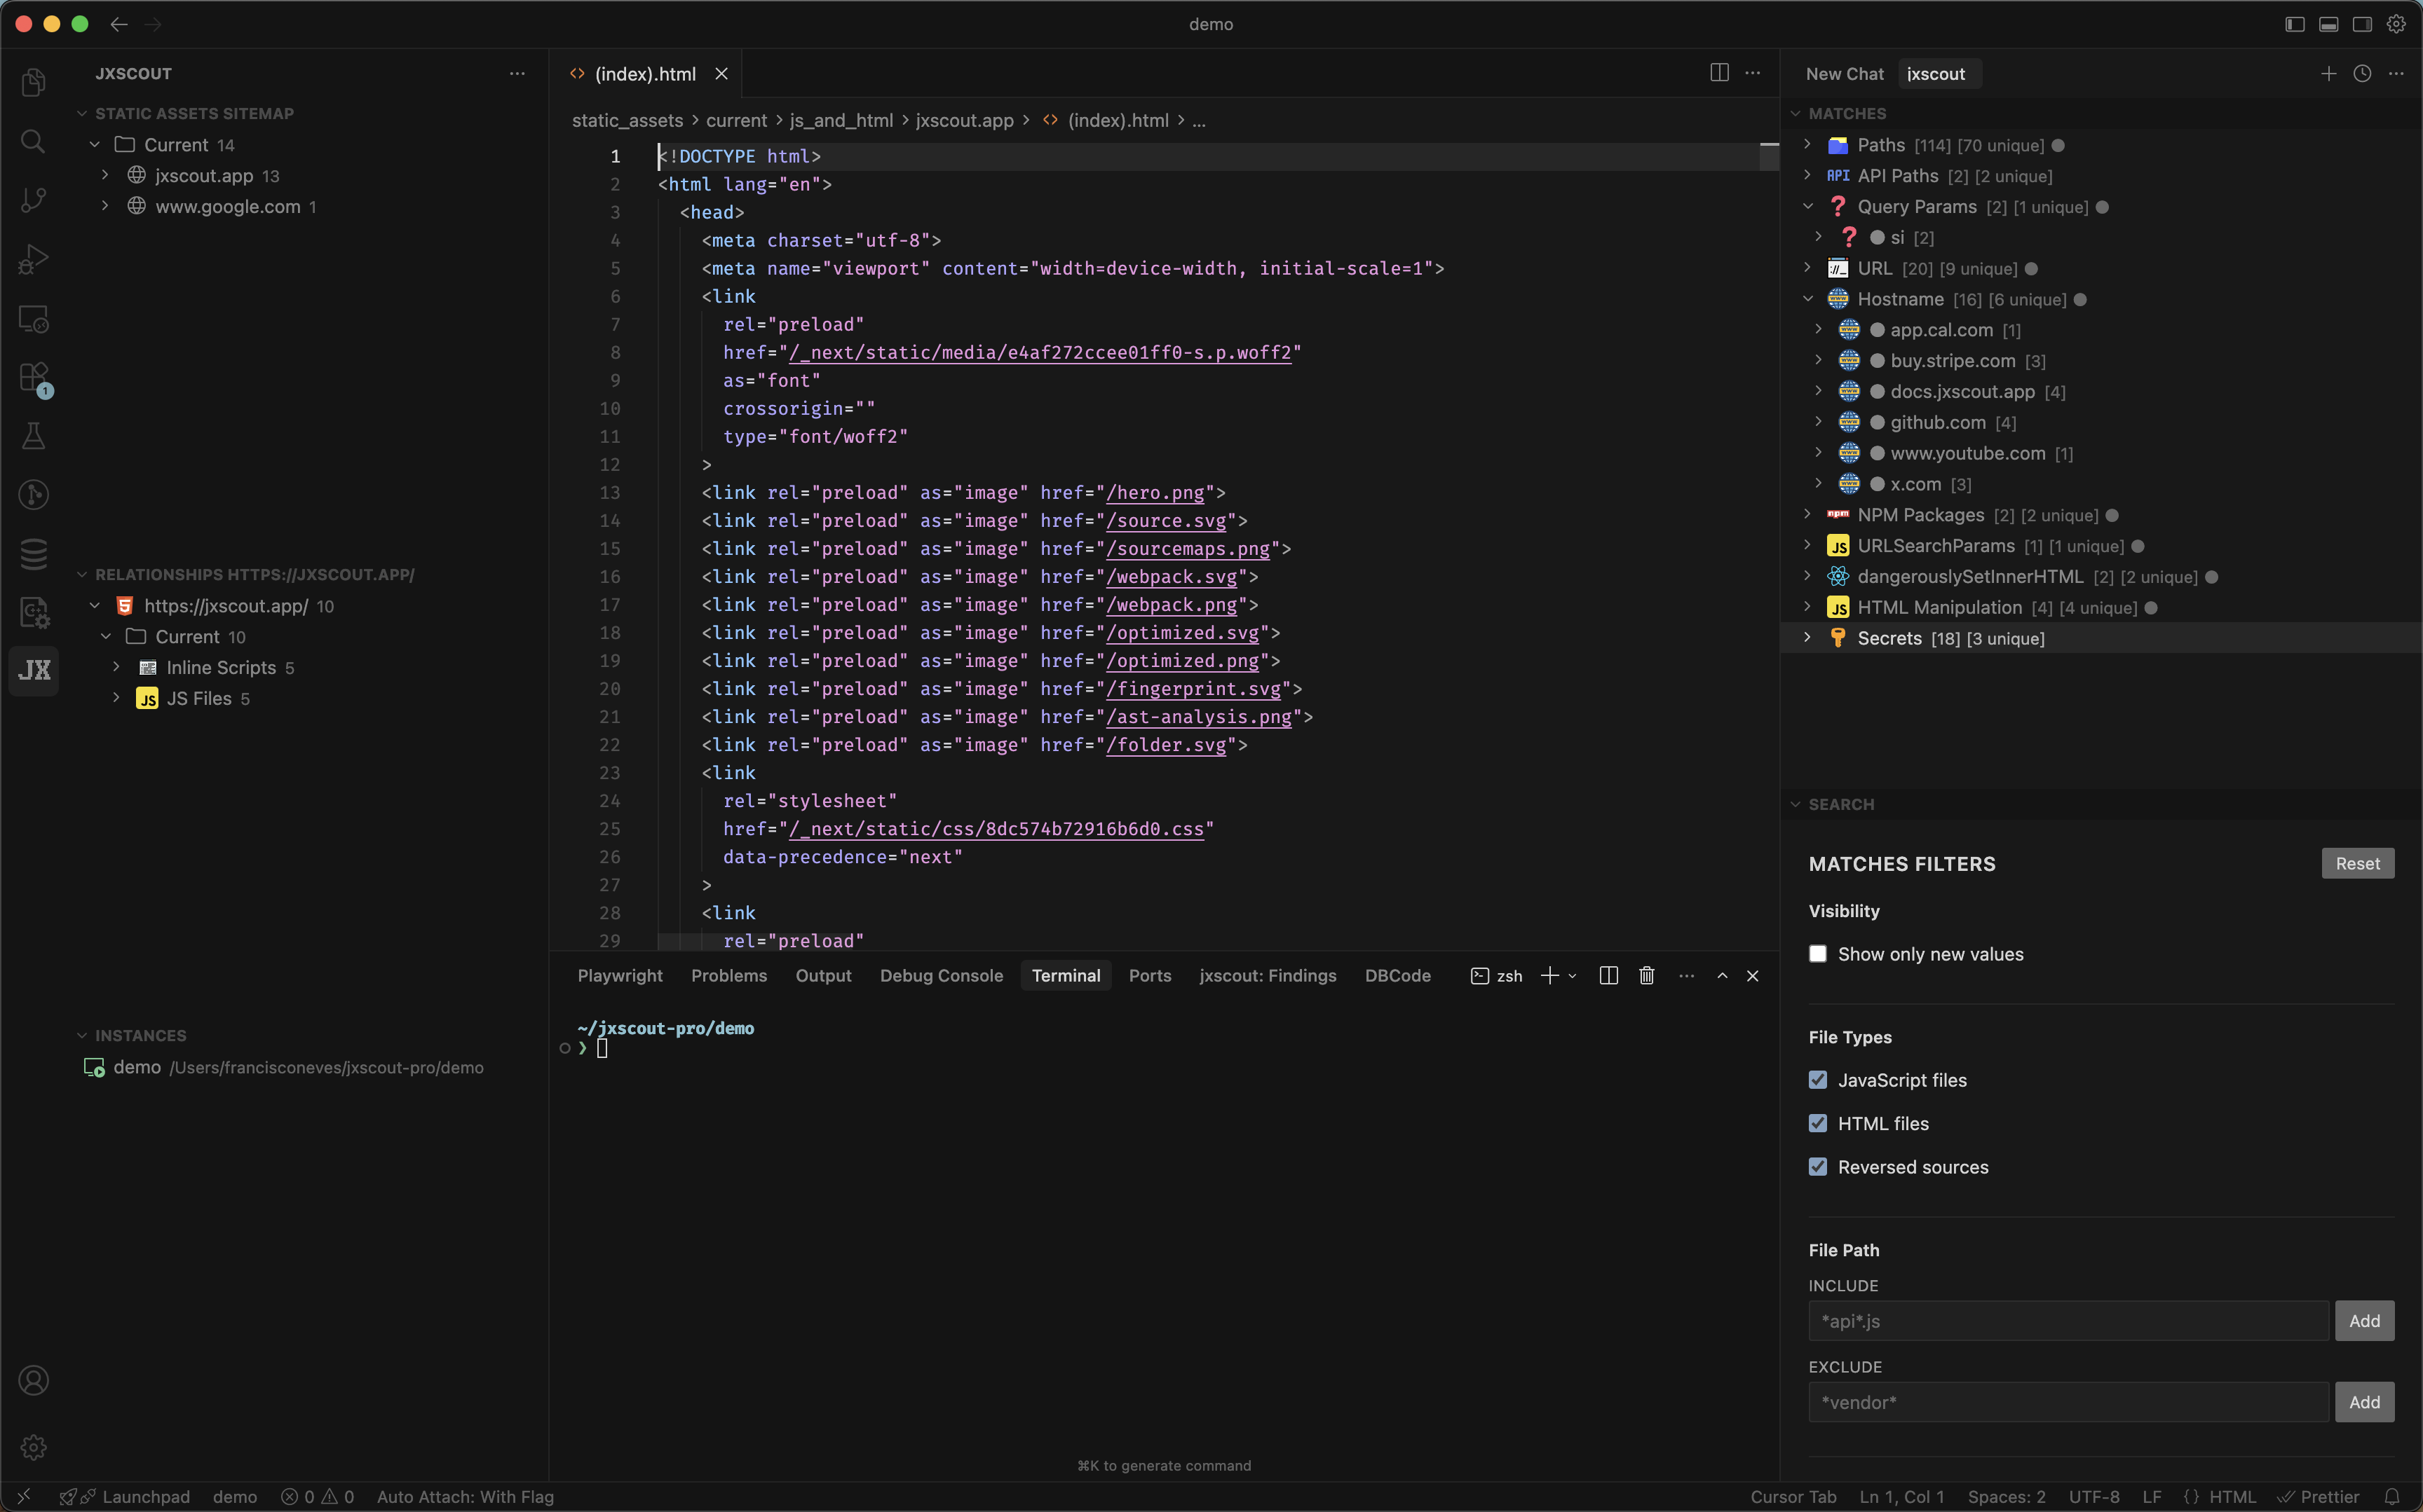
Task: Open Accounts icon in activity bar
Action: pyautogui.click(x=33, y=1380)
